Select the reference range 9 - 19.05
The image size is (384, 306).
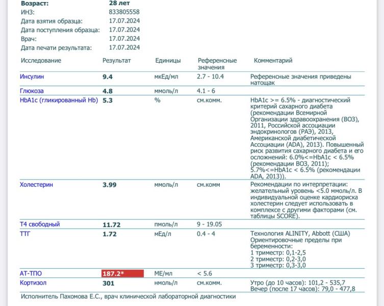point(210,224)
